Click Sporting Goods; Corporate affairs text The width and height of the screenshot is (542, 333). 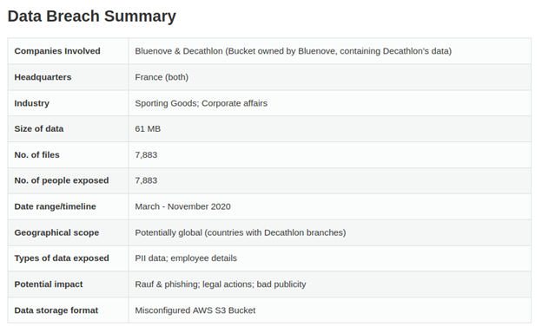click(202, 103)
